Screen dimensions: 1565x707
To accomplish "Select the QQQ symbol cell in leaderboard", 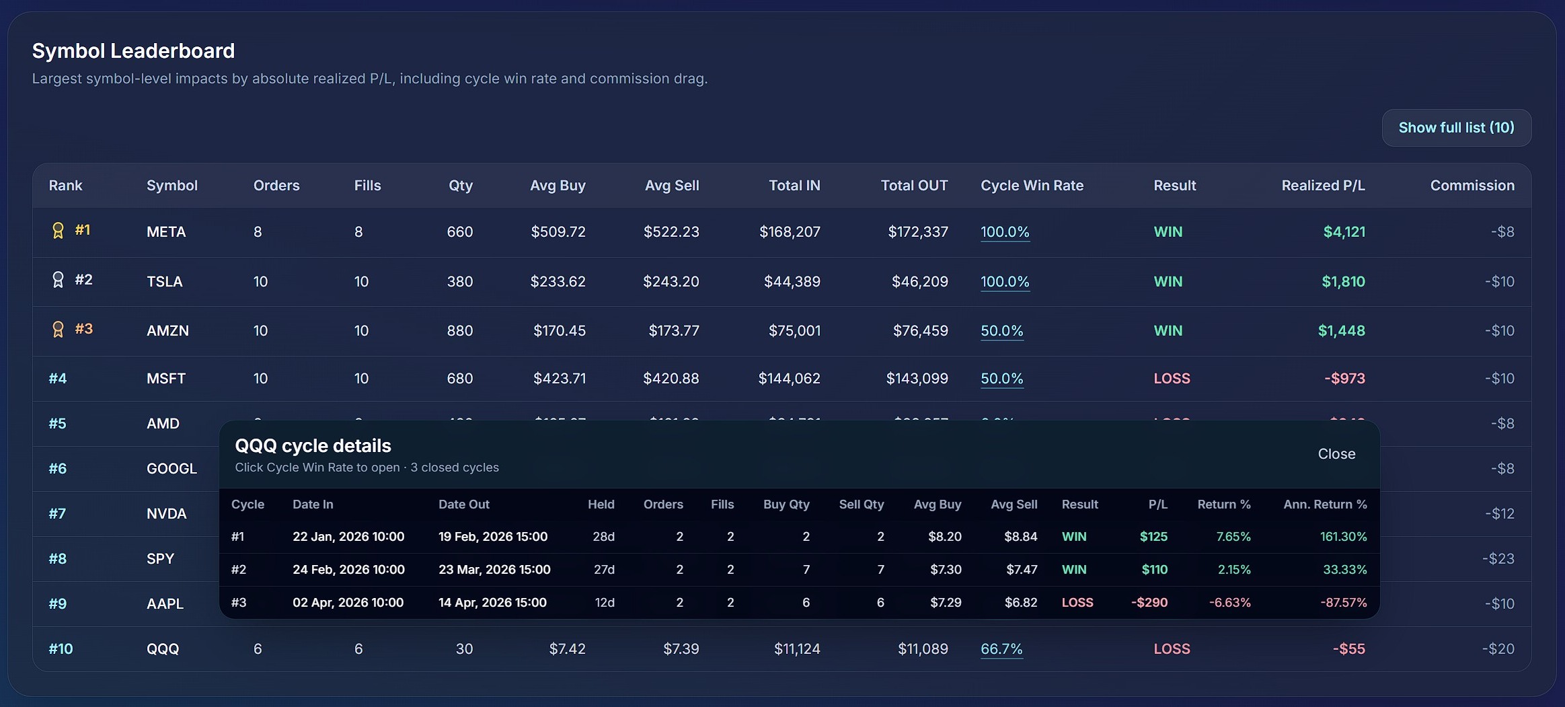I will [x=163, y=649].
